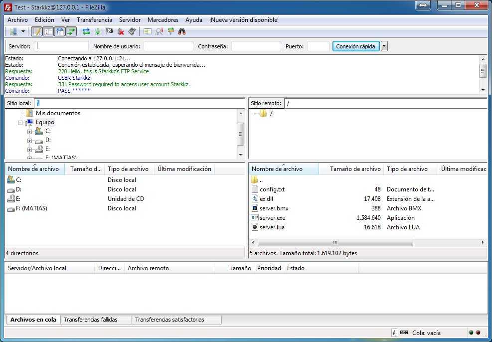Open the parent folder '..' entry
The image size is (492, 342).
[x=257, y=180]
